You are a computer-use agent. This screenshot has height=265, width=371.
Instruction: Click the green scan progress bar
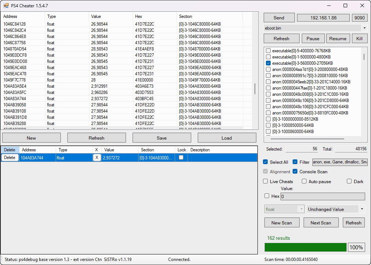coord(305,247)
